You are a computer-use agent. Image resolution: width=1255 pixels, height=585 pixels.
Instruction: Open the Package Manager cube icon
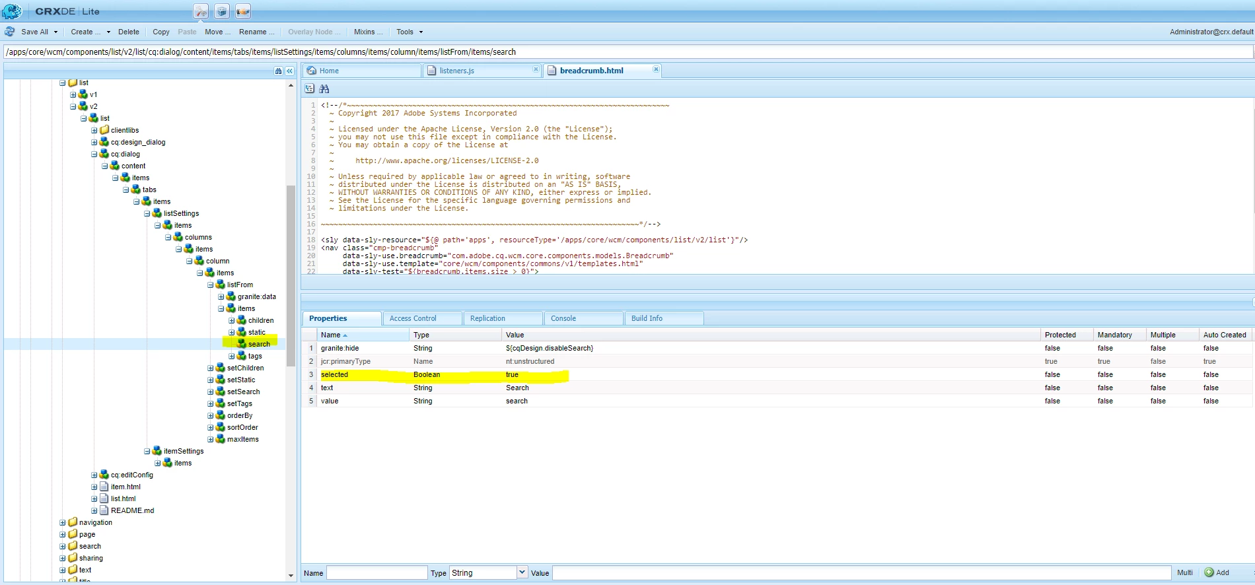point(222,11)
